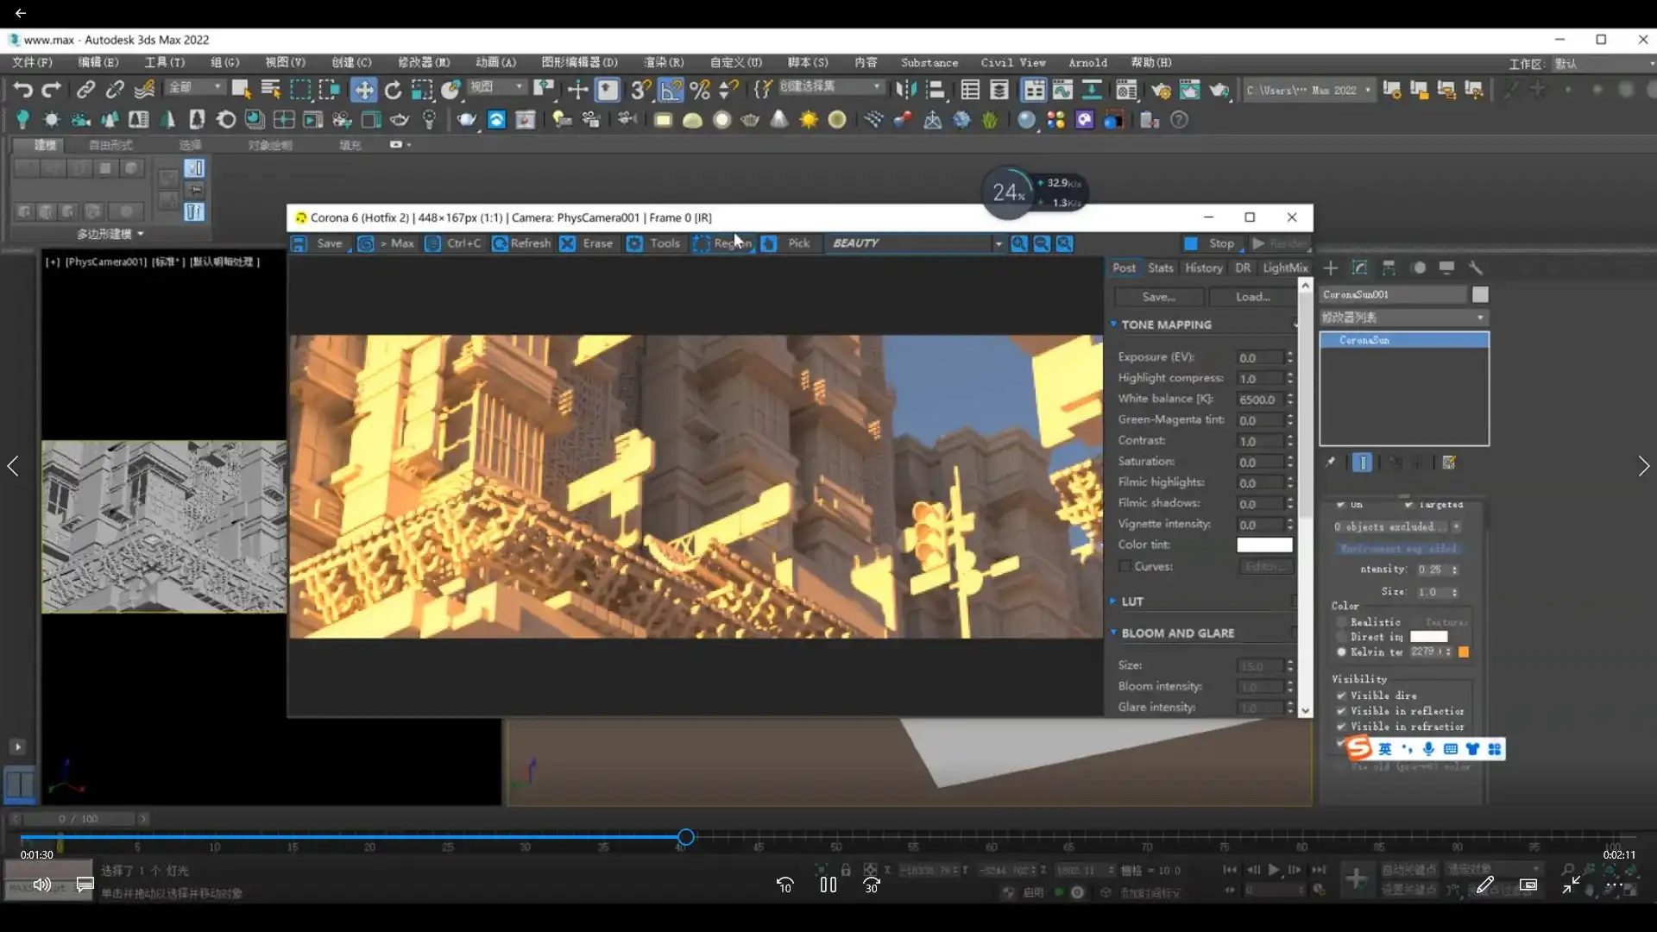Expand the LUT section
Viewport: 1657px width, 932px height.
1131,601
